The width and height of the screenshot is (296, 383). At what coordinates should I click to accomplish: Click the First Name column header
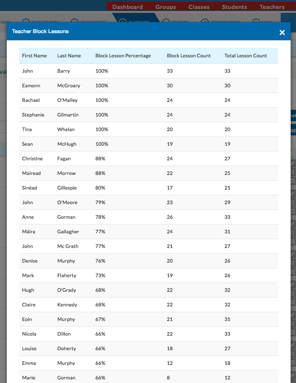click(34, 56)
